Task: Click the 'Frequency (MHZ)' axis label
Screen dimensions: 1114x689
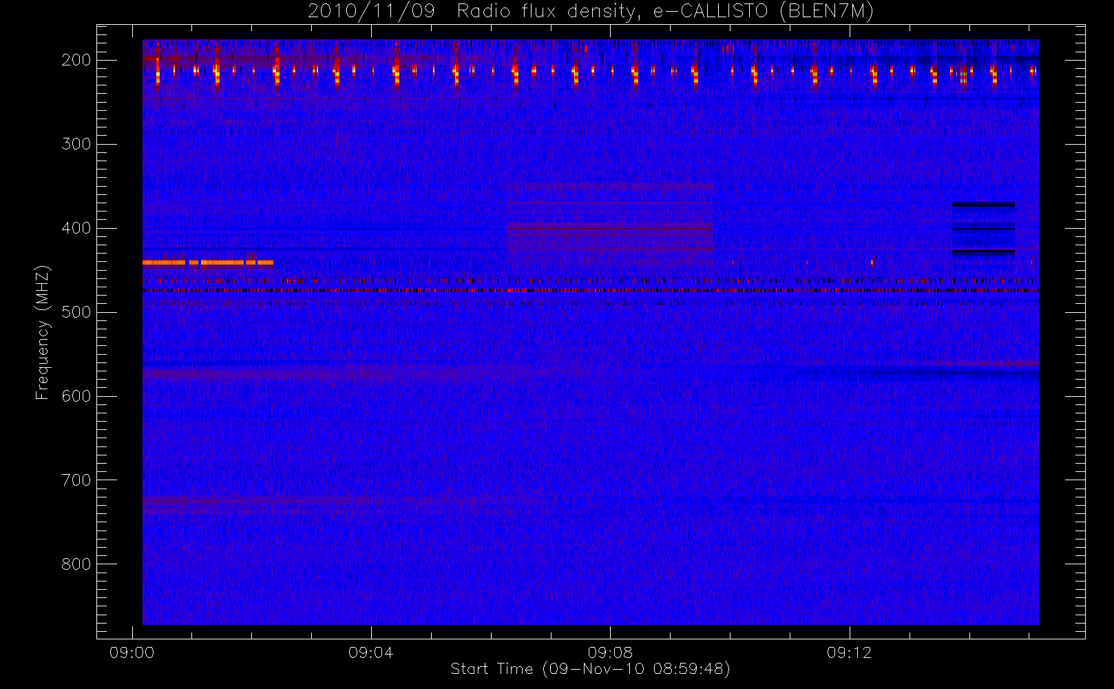Action: click(x=43, y=332)
